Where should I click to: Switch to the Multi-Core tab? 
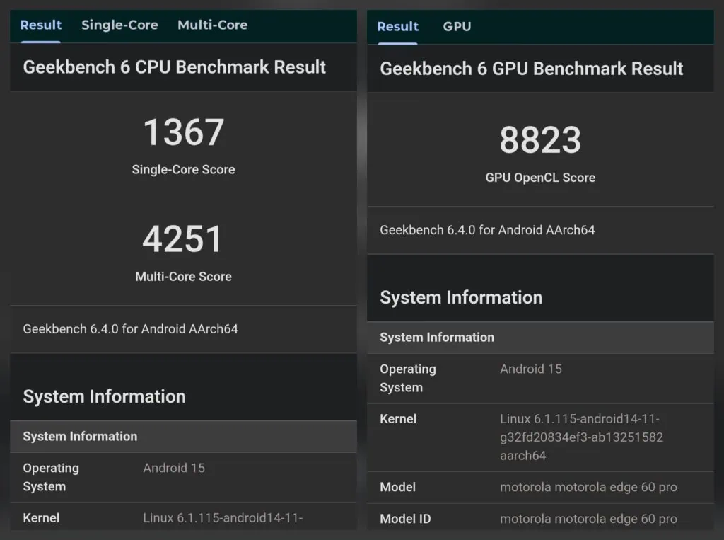[x=212, y=25]
